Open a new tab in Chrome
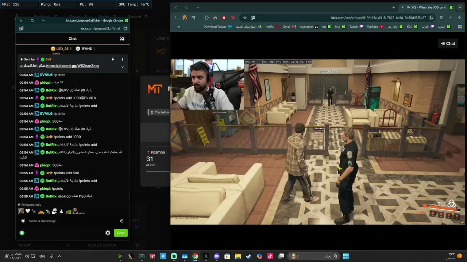467x262 pixels. pyautogui.click(x=394, y=7)
